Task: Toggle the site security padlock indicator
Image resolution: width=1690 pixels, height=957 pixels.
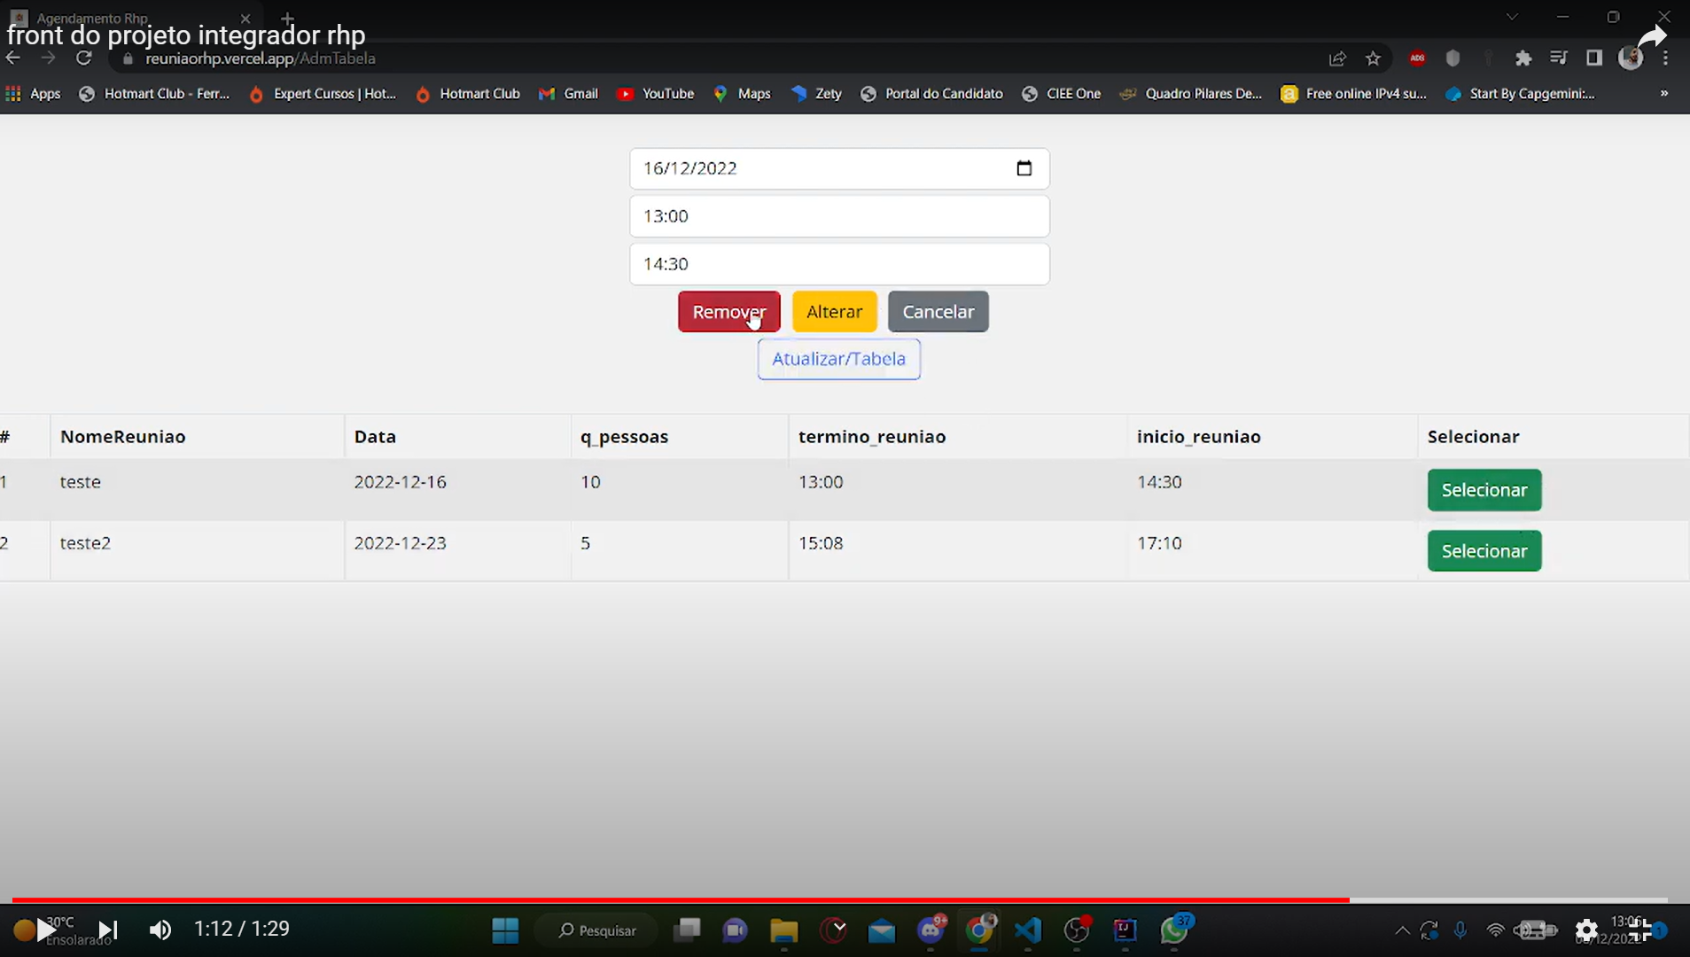Action: 127,58
